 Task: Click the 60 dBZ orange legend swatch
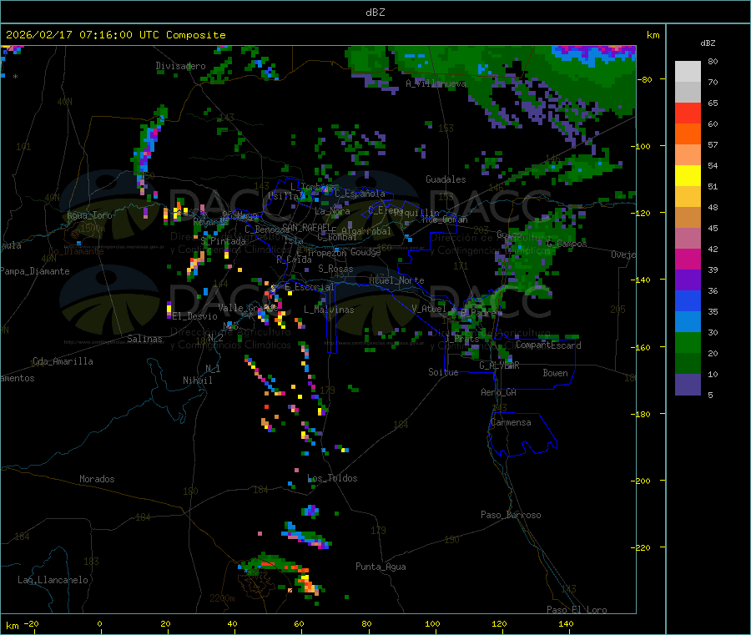coord(688,134)
